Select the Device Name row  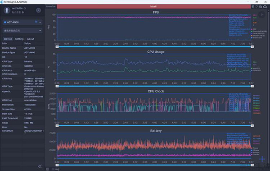[22, 48]
